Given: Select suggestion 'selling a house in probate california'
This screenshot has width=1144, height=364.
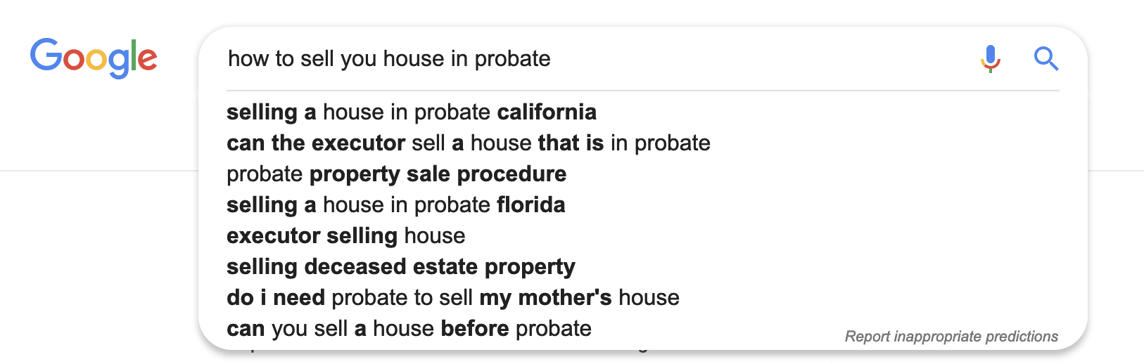Looking at the screenshot, I should (x=642, y=112).
